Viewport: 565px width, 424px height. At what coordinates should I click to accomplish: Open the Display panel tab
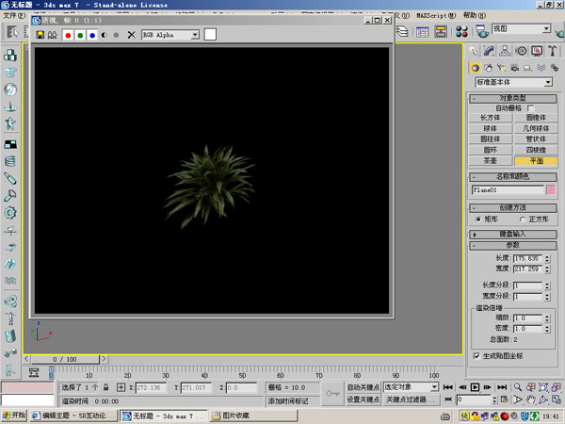click(x=537, y=51)
